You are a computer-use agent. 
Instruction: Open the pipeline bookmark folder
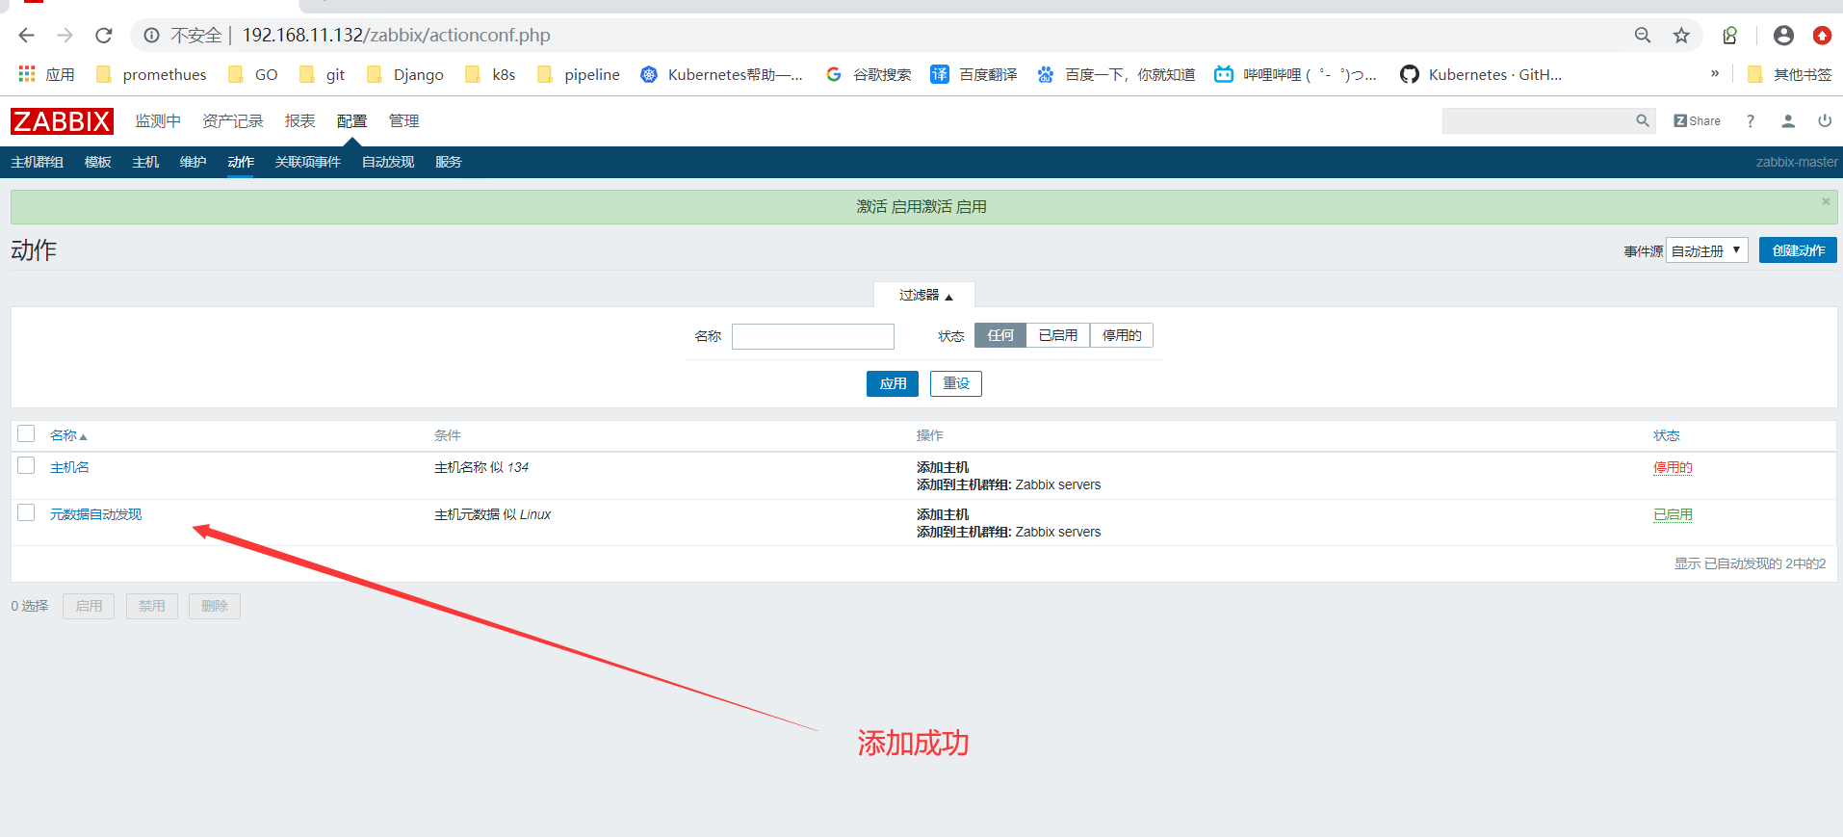(578, 74)
